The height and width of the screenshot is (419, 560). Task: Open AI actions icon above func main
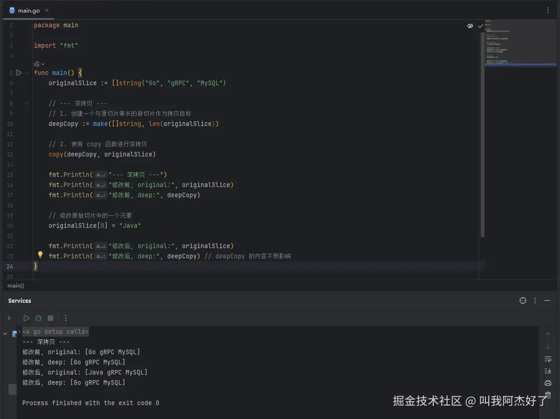point(37,64)
